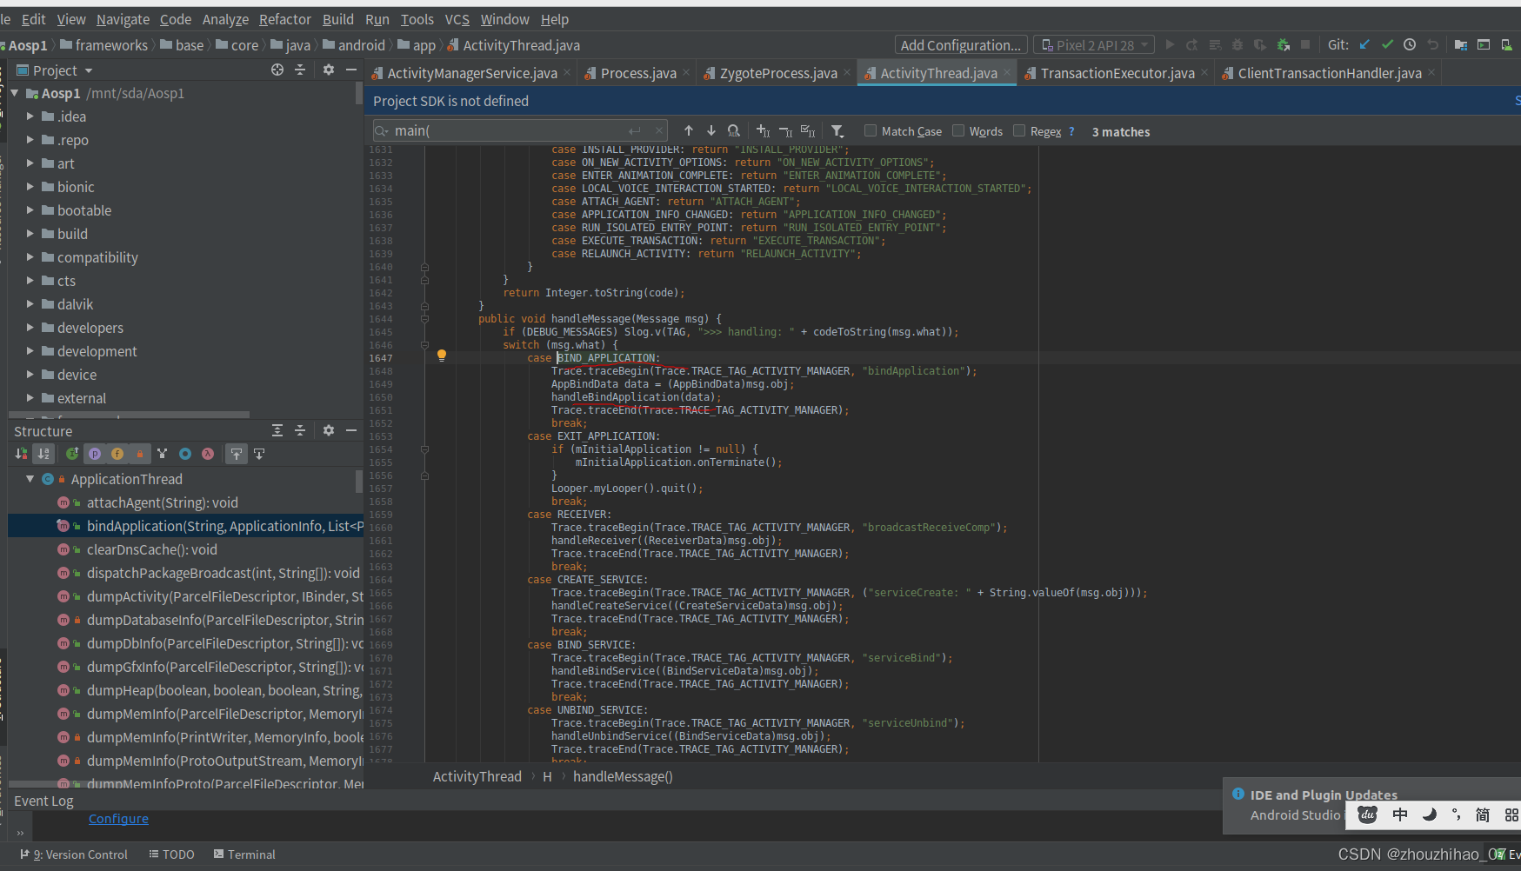Image resolution: width=1521 pixels, height=871 pixels.
Task: Click the Configure link in Event Log
Action: (118, 818)
